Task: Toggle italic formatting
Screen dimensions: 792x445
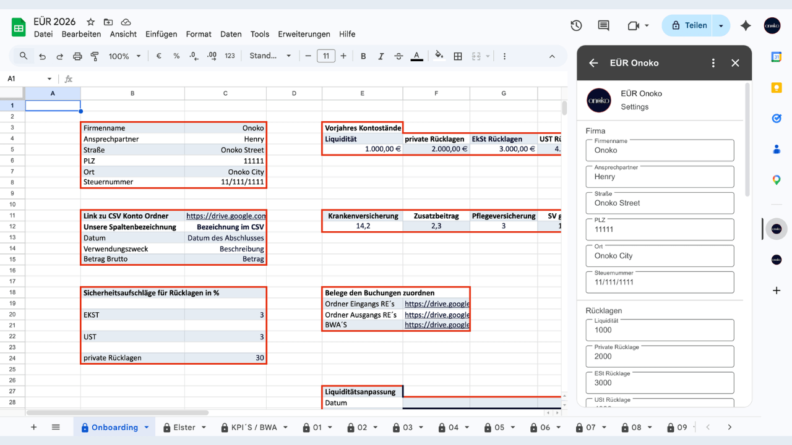Action: (x=381, y=56)
